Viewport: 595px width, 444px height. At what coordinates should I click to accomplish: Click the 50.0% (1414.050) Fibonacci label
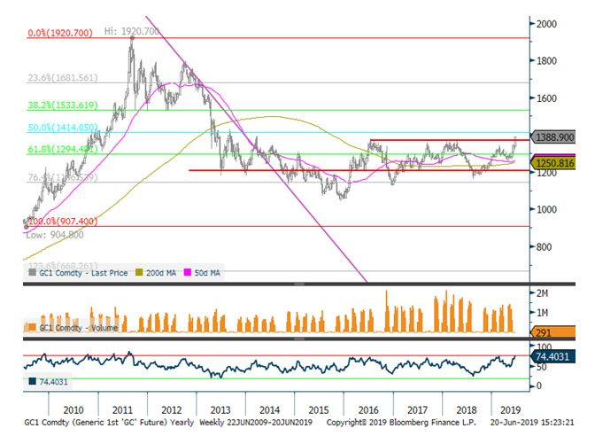pyautogui.click(x=62, y=128)
